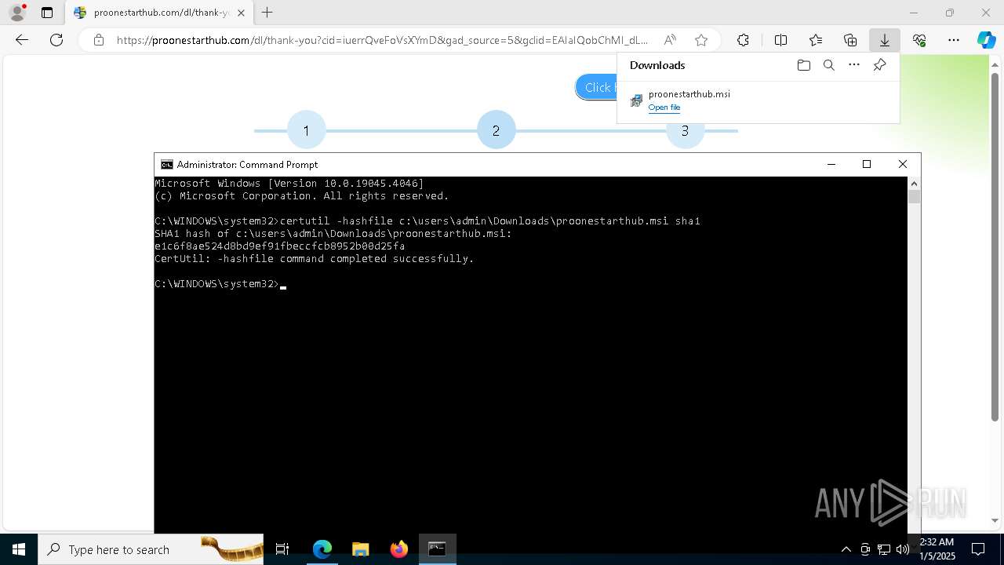Screen dimensions: 1004x565
Task: Open the volume speaker tray icon
Action: (x=903, y=549)
